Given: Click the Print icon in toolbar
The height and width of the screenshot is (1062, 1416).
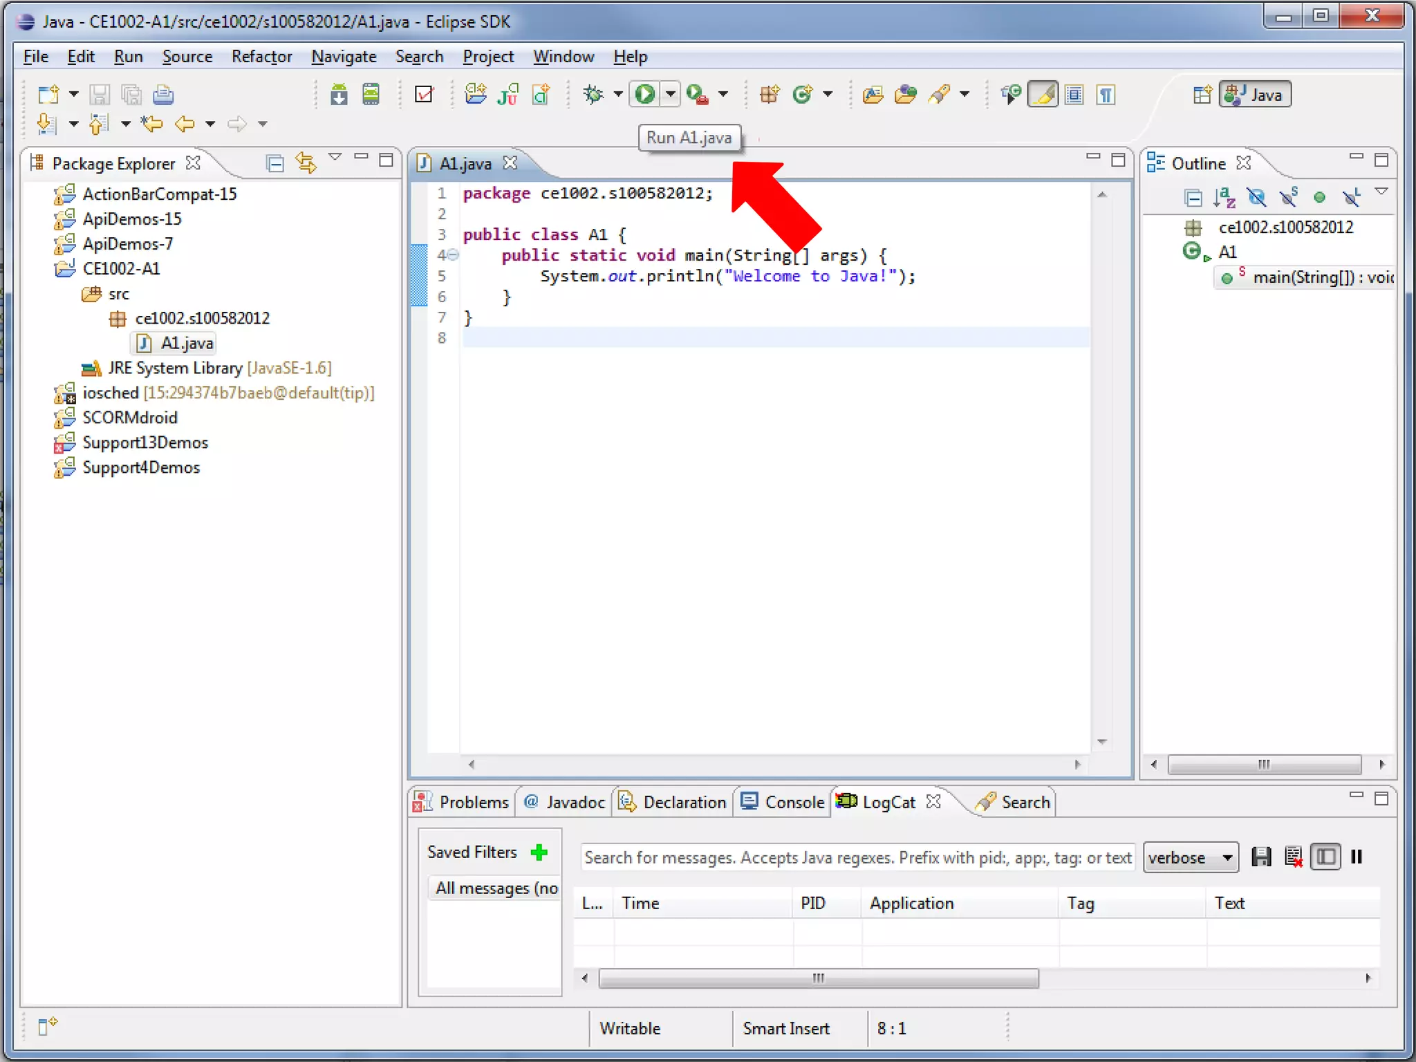Looking at the screenshot, I should [x=163, y=94].
